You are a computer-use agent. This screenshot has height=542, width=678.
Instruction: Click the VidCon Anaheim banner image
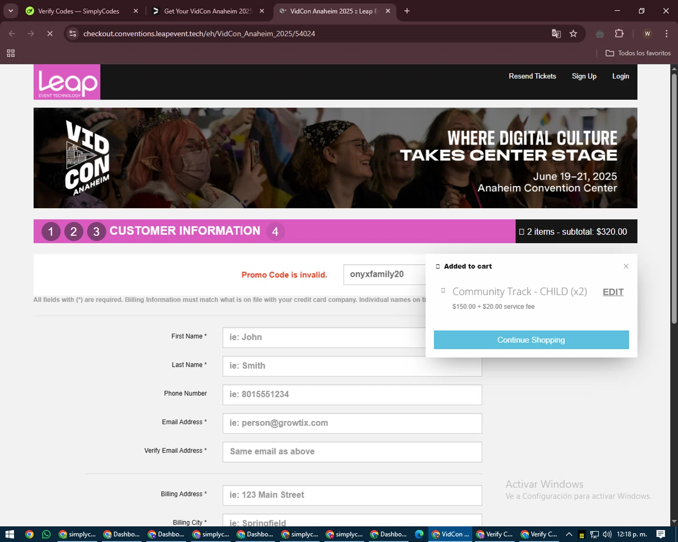(x=335, y=158)
